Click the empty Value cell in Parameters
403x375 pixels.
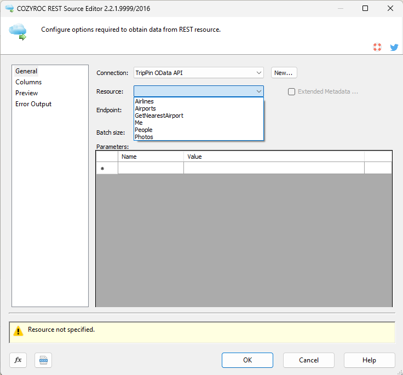click(274, 168)
